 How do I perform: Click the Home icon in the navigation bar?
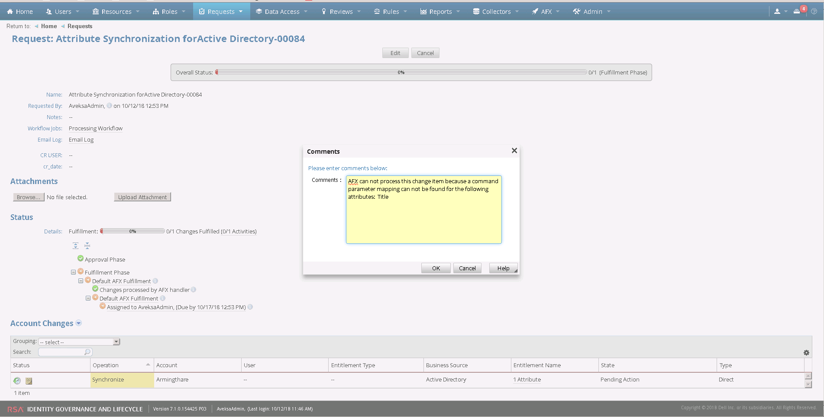[10, 11]
